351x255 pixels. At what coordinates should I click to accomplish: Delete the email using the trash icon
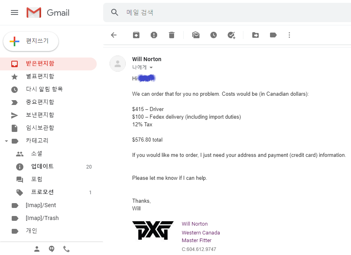(x=172, y=35)
